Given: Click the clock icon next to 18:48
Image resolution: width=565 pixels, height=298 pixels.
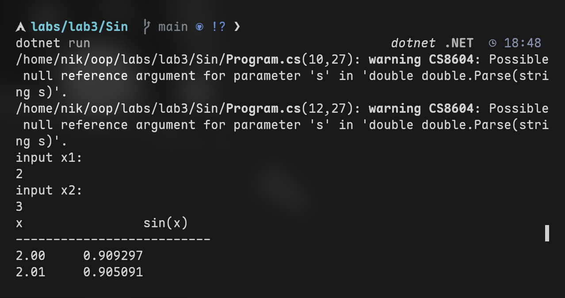Looking at the screenshot, I should pyautogui.click(x=492, y=43).
